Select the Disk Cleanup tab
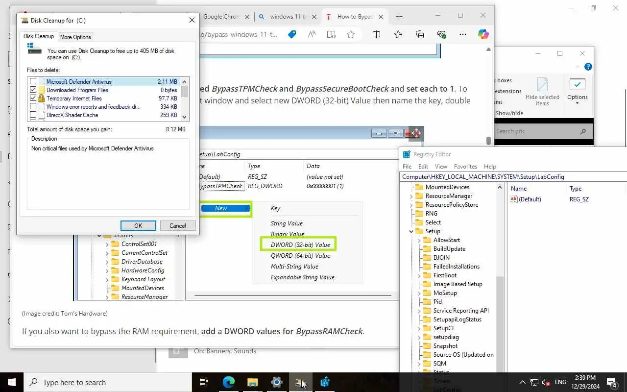The width and height of the screenshot is (627, 392). [x=39, y=36]
